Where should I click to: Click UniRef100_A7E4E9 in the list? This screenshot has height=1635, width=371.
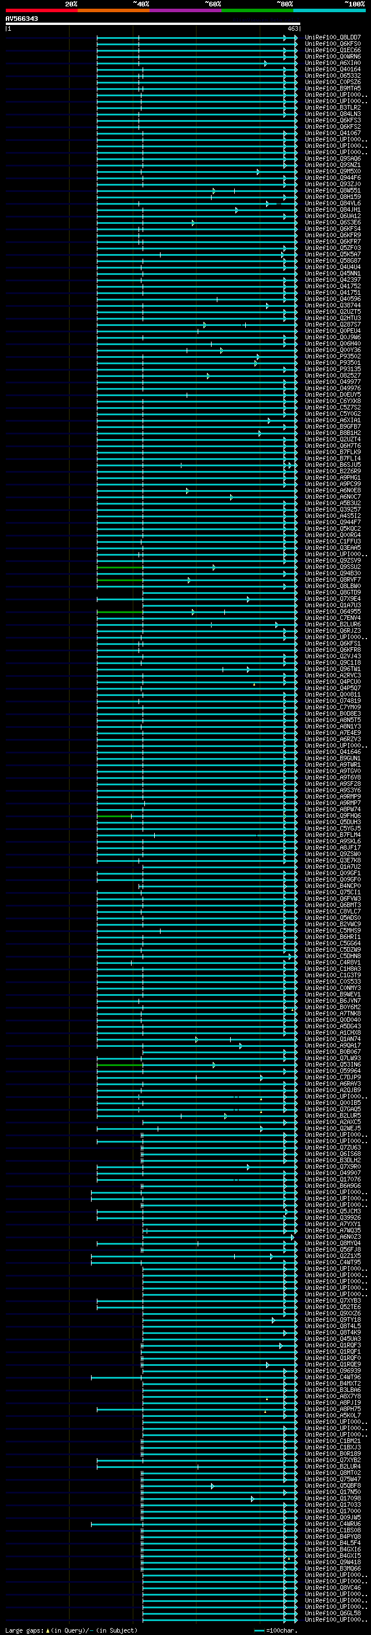(x=333, y=733)
